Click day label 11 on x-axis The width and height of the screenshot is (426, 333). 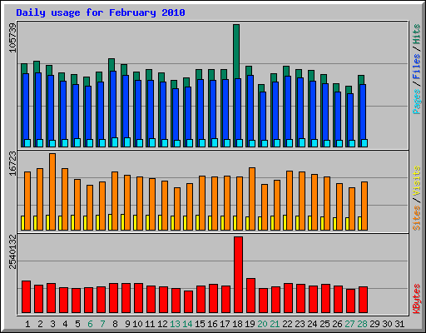[150, 324]
